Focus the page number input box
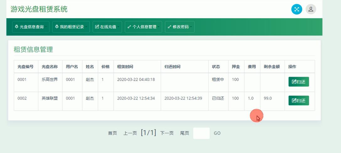This screenshot has height=153, width=341. [201, 133]
